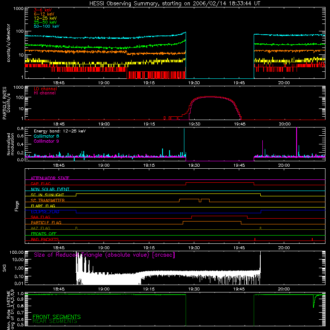Viewport: 330px width, 330px height.
Task: Select the 'Size of Reduced Triangle' caption
Action: point(104,255)
